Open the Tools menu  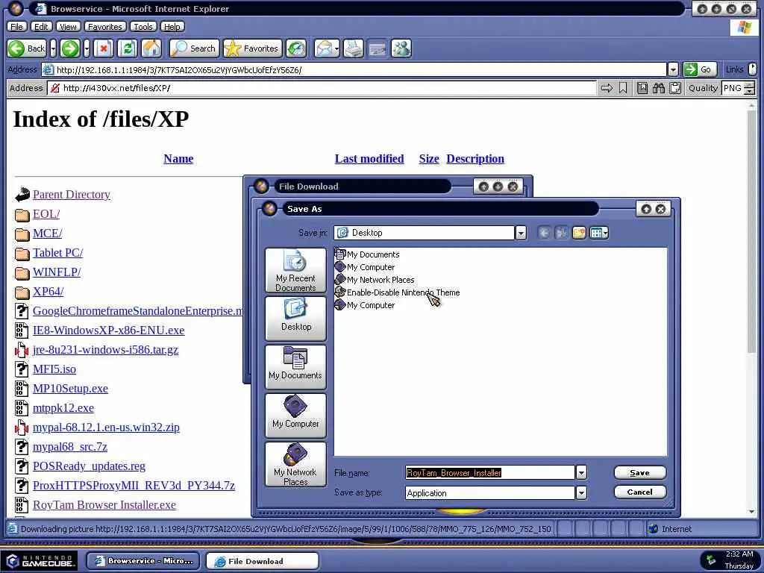143,27
